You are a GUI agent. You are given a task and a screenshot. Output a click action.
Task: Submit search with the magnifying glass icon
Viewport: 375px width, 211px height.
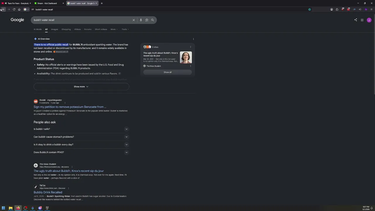153,20
